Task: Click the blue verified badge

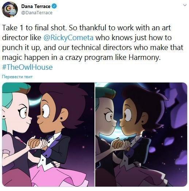Action: pos(54,6)
